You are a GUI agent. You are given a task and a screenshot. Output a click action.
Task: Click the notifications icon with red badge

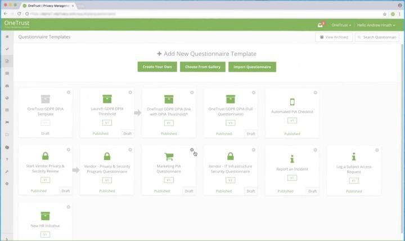click(x=321, y=25)
